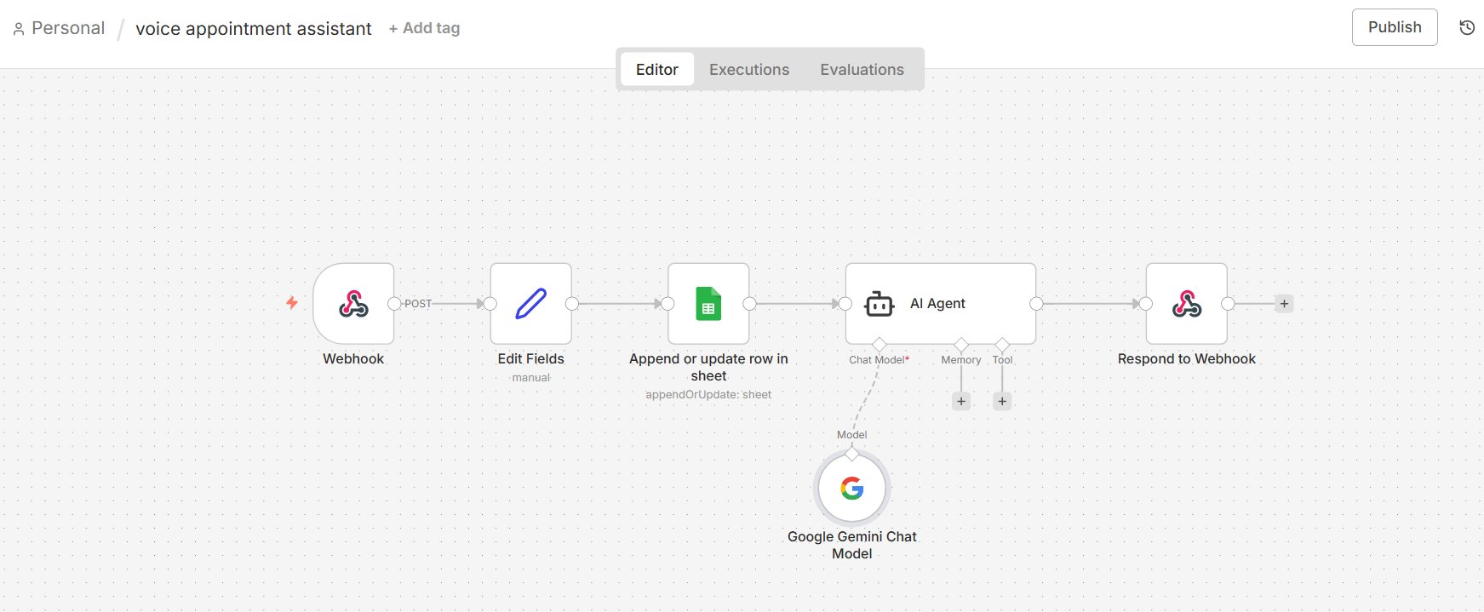The image size is (1484, 612).
Task: Click the Chat Model diamond connector
Action: pos(880,344)
